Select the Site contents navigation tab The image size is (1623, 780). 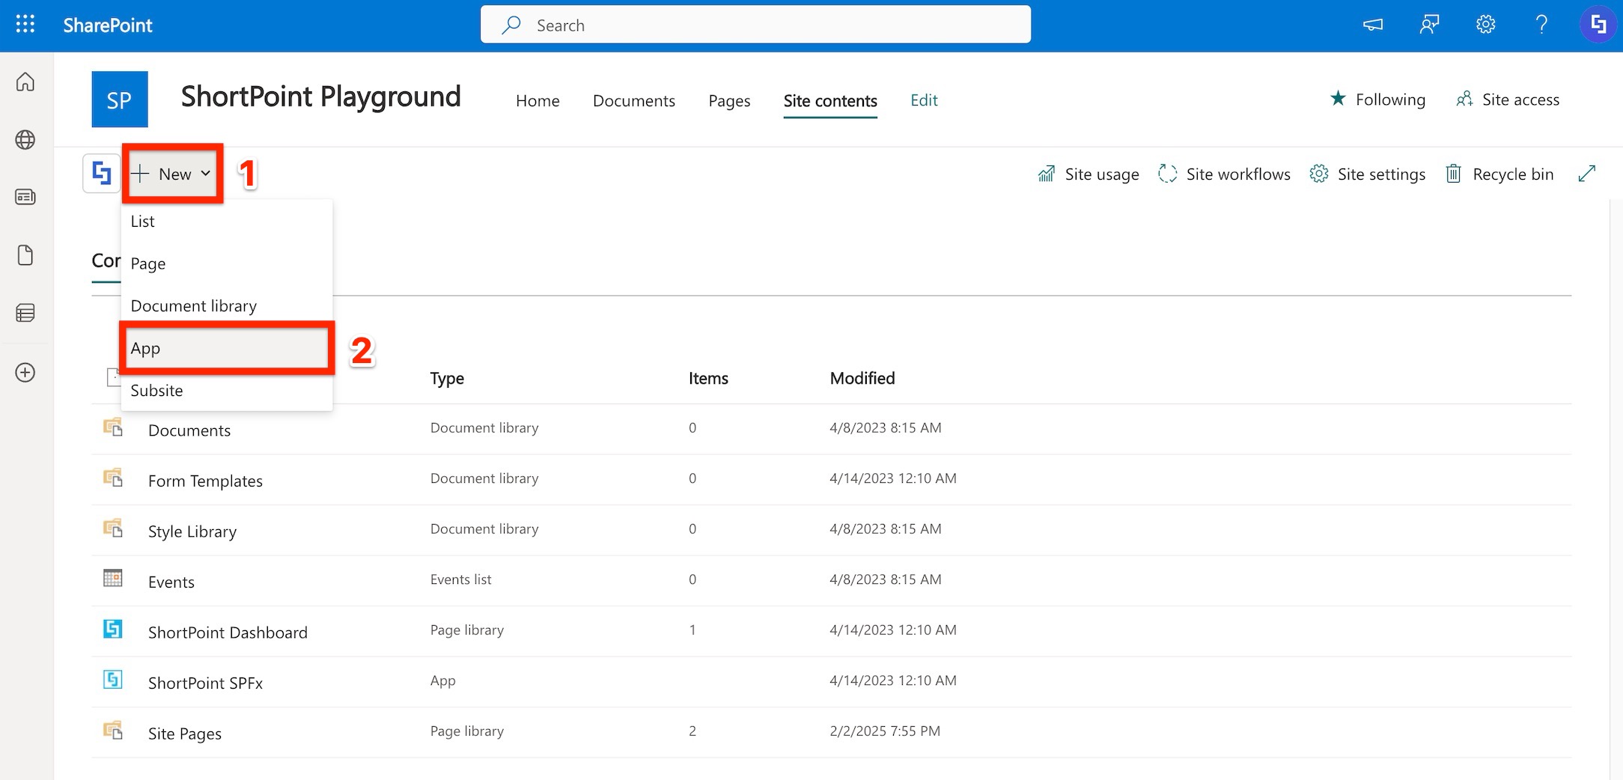pos(830,100)
